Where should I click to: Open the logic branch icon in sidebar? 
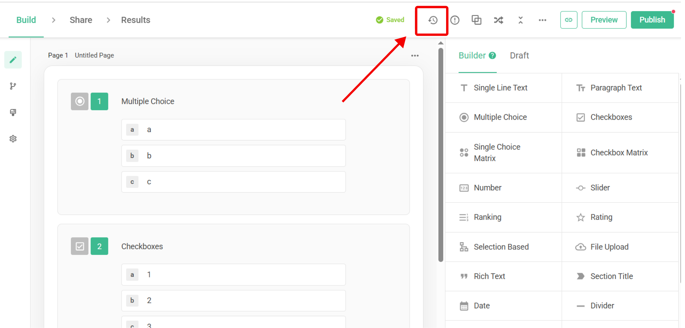tap(13, 86)
